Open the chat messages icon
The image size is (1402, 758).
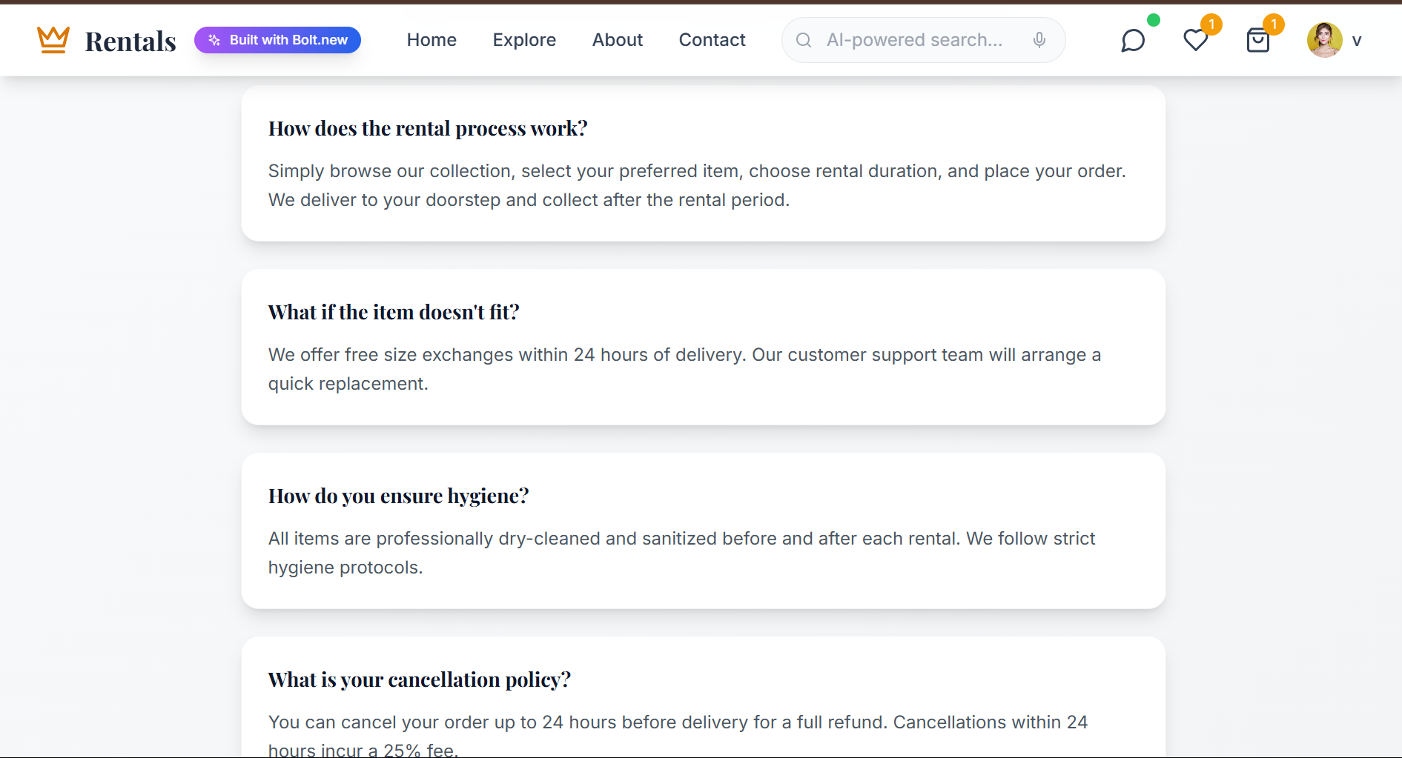pyautogui.click(x=1133, y=41)
